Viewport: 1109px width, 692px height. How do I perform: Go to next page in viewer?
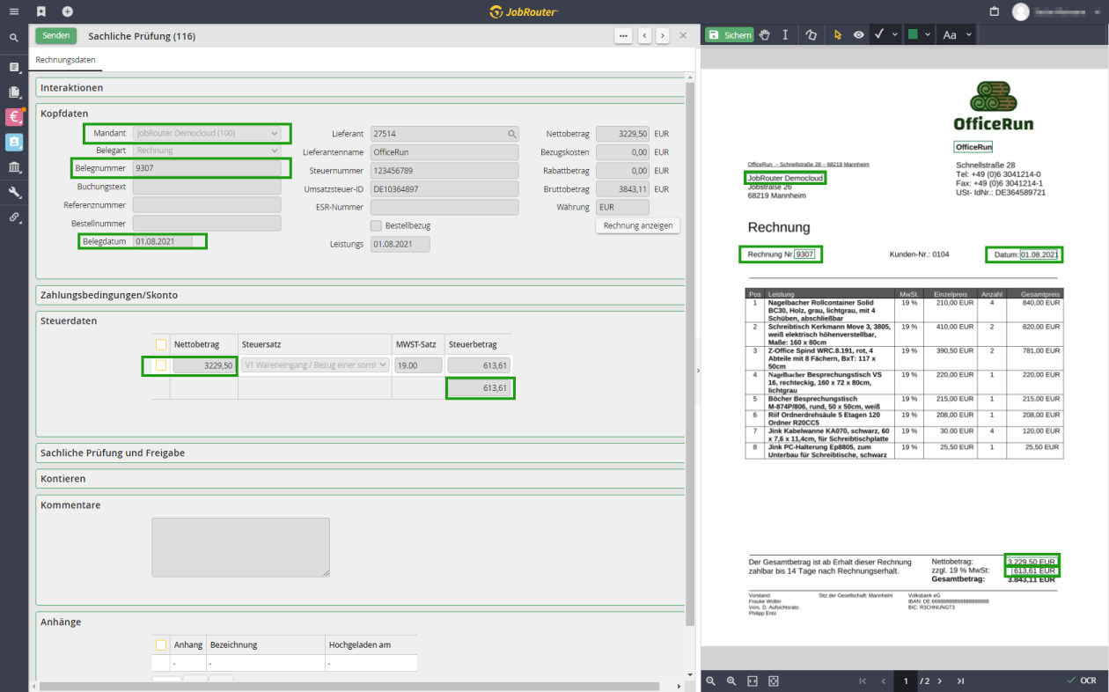(939, 681)
